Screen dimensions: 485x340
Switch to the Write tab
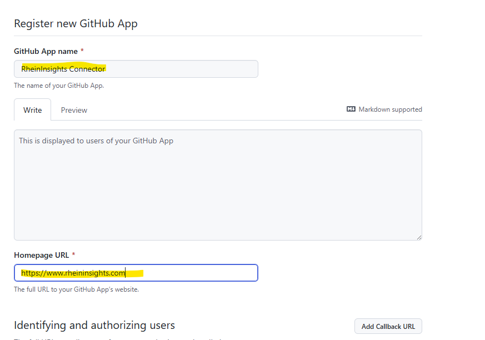(x=32, y=110)
